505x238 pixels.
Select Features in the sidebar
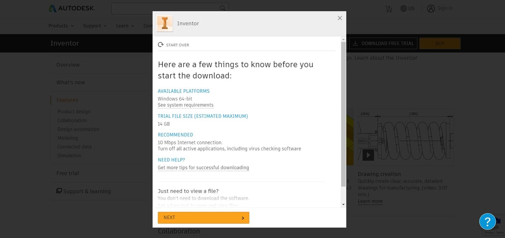(67, 100)
